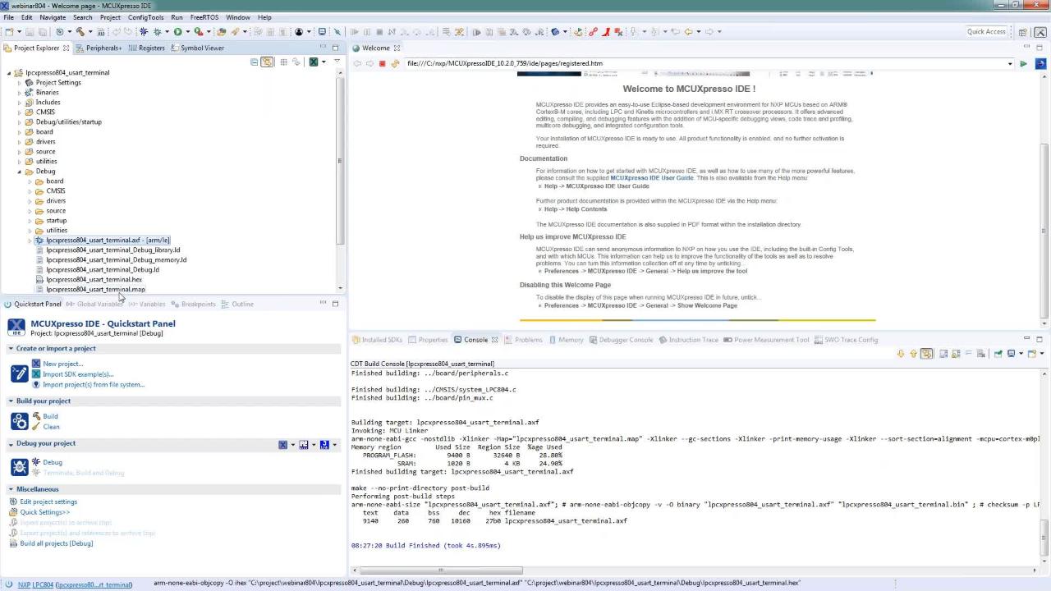Screen dimensions: 1051x591
Task: Open the ConfigTools menu
Action: [x=145, y=17]
